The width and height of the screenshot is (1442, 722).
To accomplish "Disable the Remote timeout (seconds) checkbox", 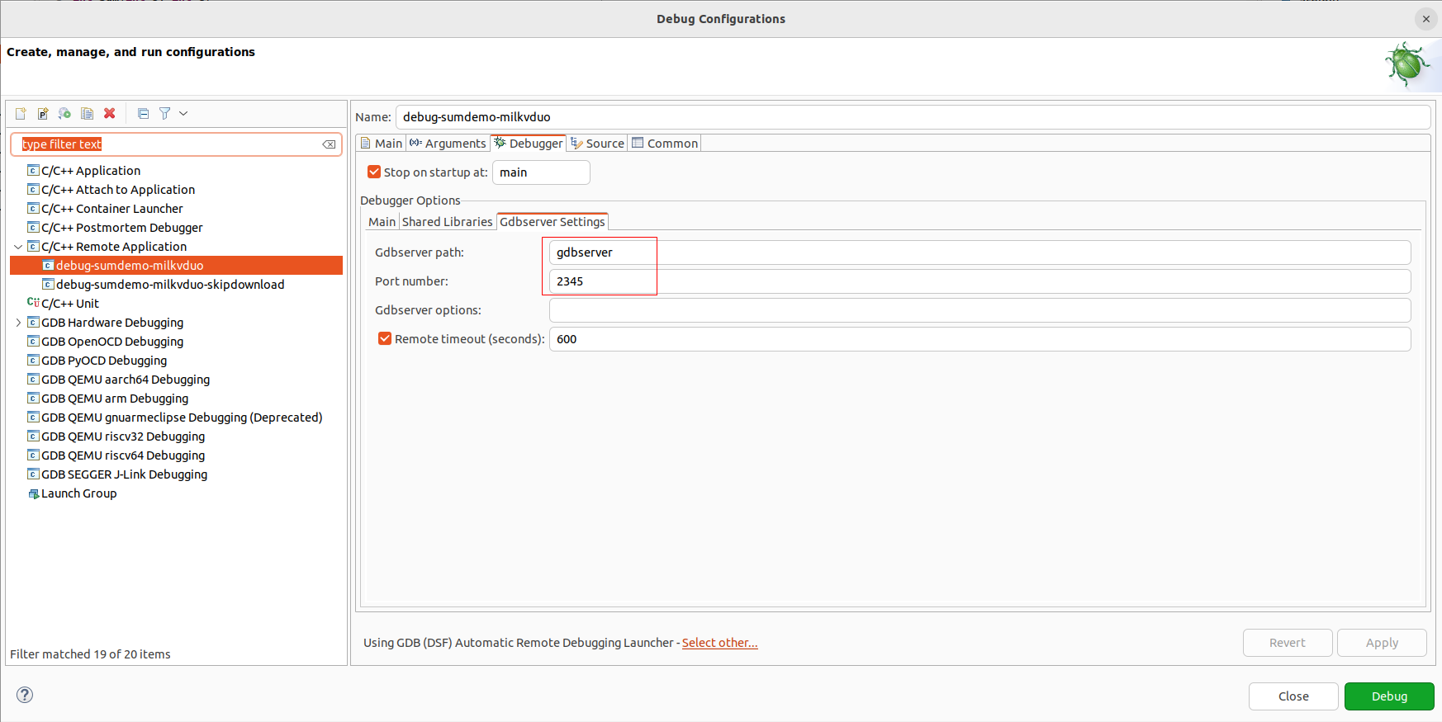I will pyautogui.click(x=385, y=339).
